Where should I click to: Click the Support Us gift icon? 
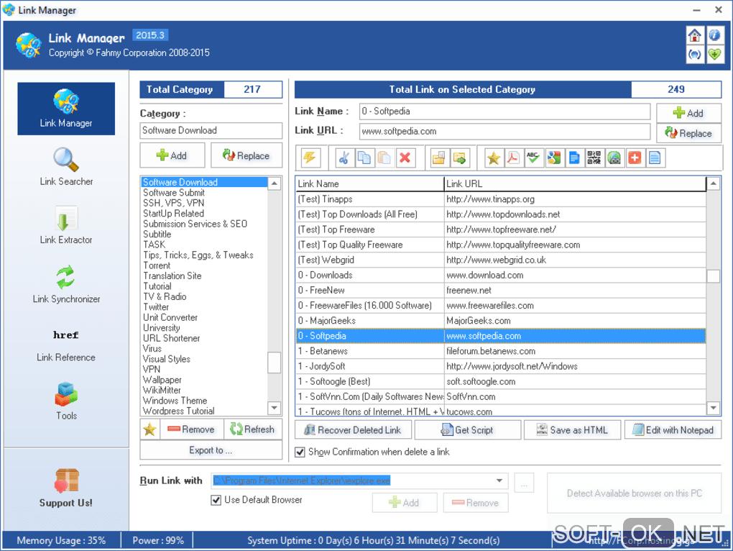66,481
